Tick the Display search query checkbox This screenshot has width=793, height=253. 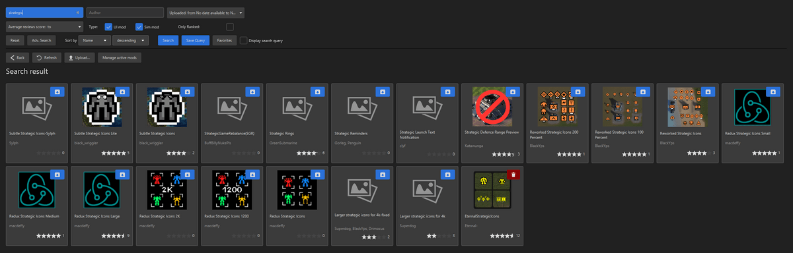[244, 40]
